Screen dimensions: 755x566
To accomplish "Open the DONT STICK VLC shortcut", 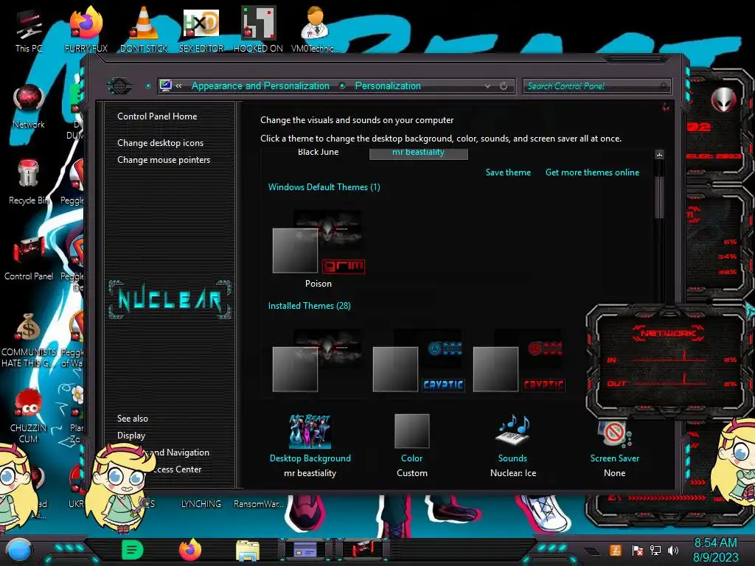I will (x=144, y=29).
